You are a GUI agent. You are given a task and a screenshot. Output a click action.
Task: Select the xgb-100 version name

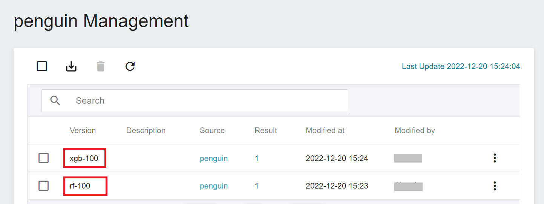click(x=84, y=158)
